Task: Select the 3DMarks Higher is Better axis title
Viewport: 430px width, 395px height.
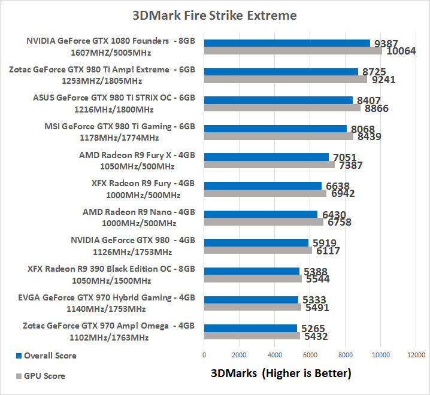Action: [281, 373]
